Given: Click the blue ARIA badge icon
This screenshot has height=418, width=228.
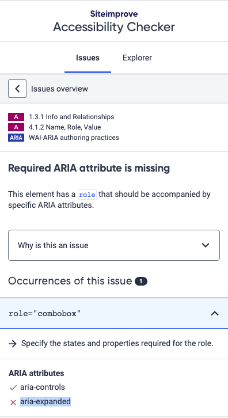Looking at the screenshot, I should click(16, 138).
